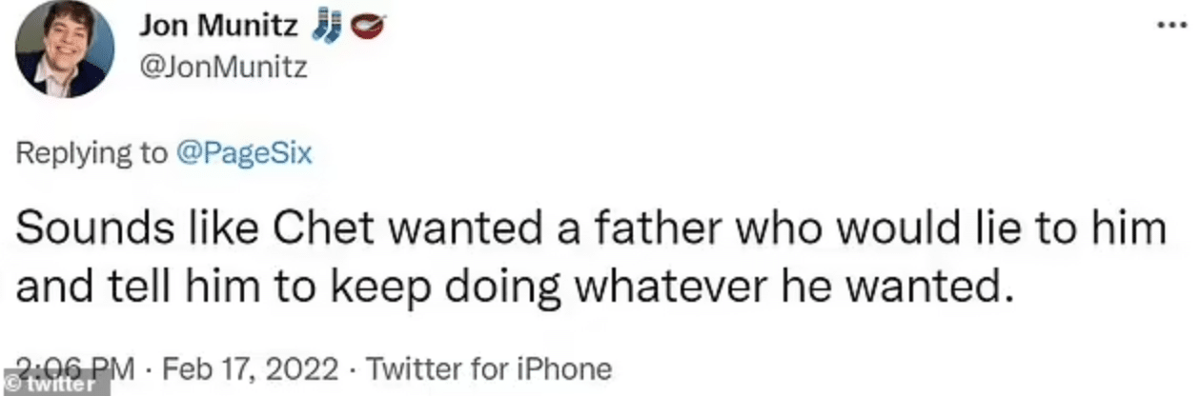Viewport: 1201px width, 396px height.
Task: Follow the @PageSix mention link
Action: pyautogui.click(x=244, y=154)
